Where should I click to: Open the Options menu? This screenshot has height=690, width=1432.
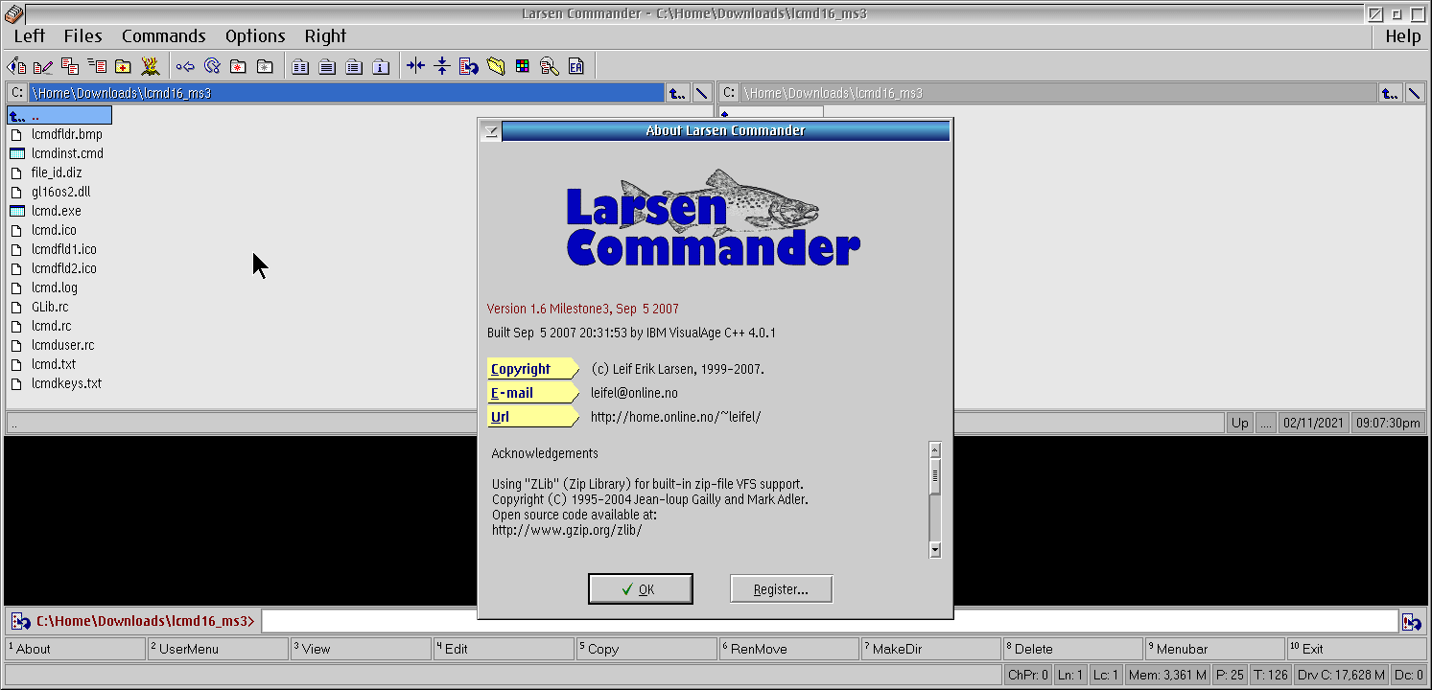[x=255, y=36]
